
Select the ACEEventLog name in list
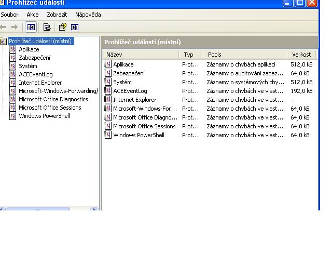click(x=130, y=91)
